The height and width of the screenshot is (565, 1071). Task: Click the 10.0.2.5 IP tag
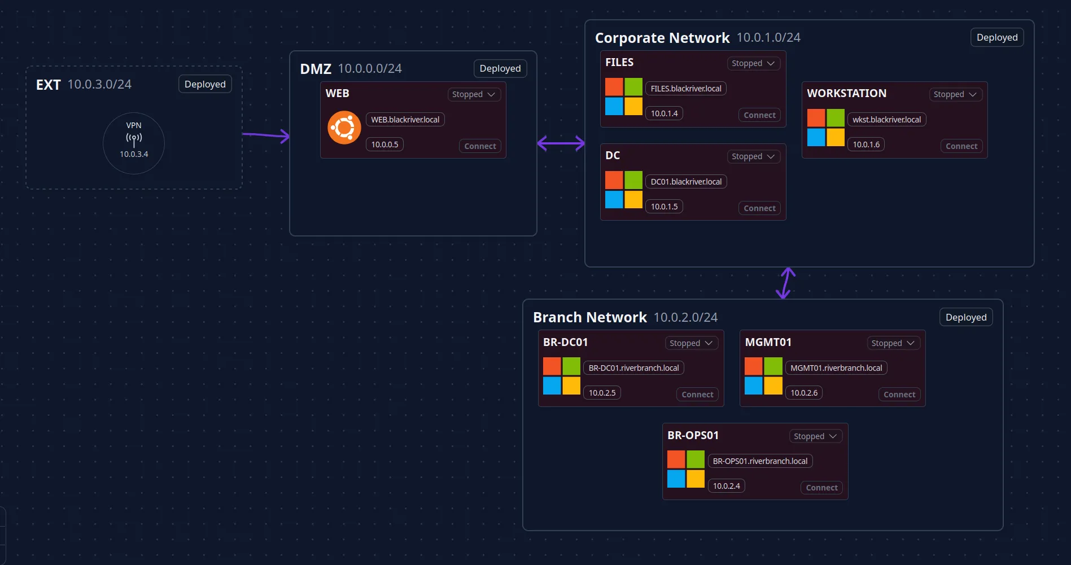(602, 393)
